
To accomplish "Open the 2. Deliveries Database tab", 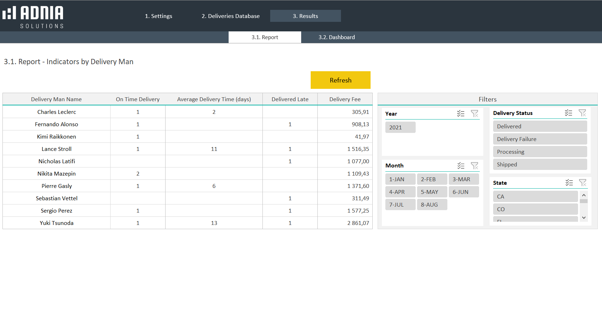I will [x=230, y=16].
